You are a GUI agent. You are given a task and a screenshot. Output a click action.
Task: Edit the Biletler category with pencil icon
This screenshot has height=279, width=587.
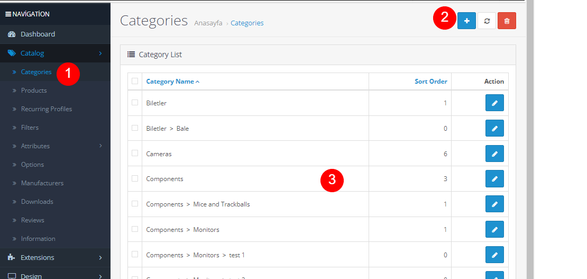(x=494, y=103)
